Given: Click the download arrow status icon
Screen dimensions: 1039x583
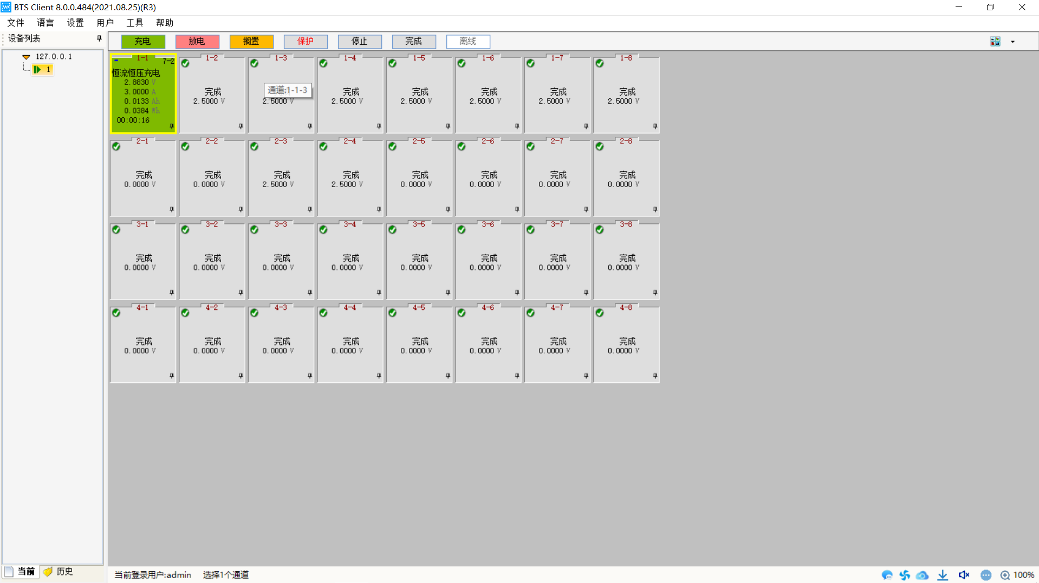Looking at the screenshot, I should [943, 575].
